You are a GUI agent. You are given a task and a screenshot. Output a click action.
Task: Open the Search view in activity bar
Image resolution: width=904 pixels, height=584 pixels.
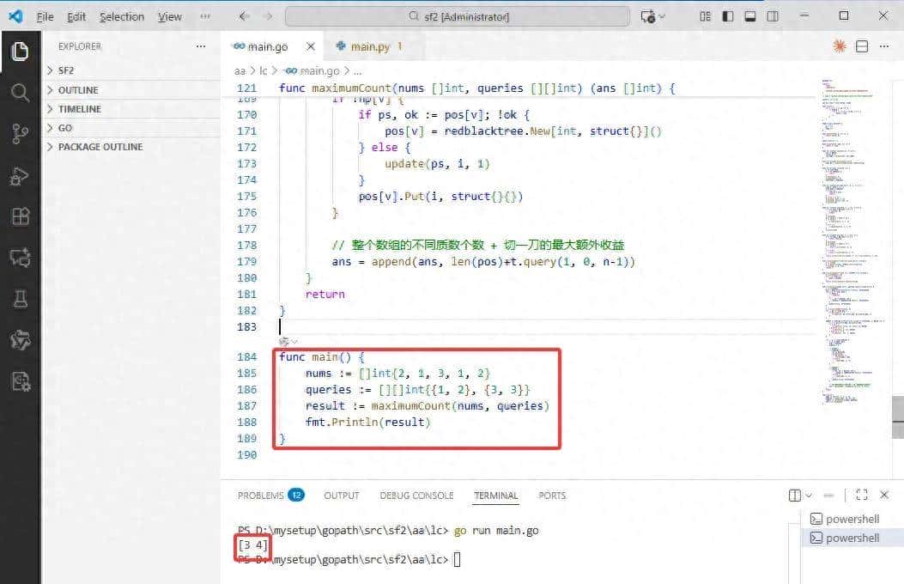pos(20,92)
